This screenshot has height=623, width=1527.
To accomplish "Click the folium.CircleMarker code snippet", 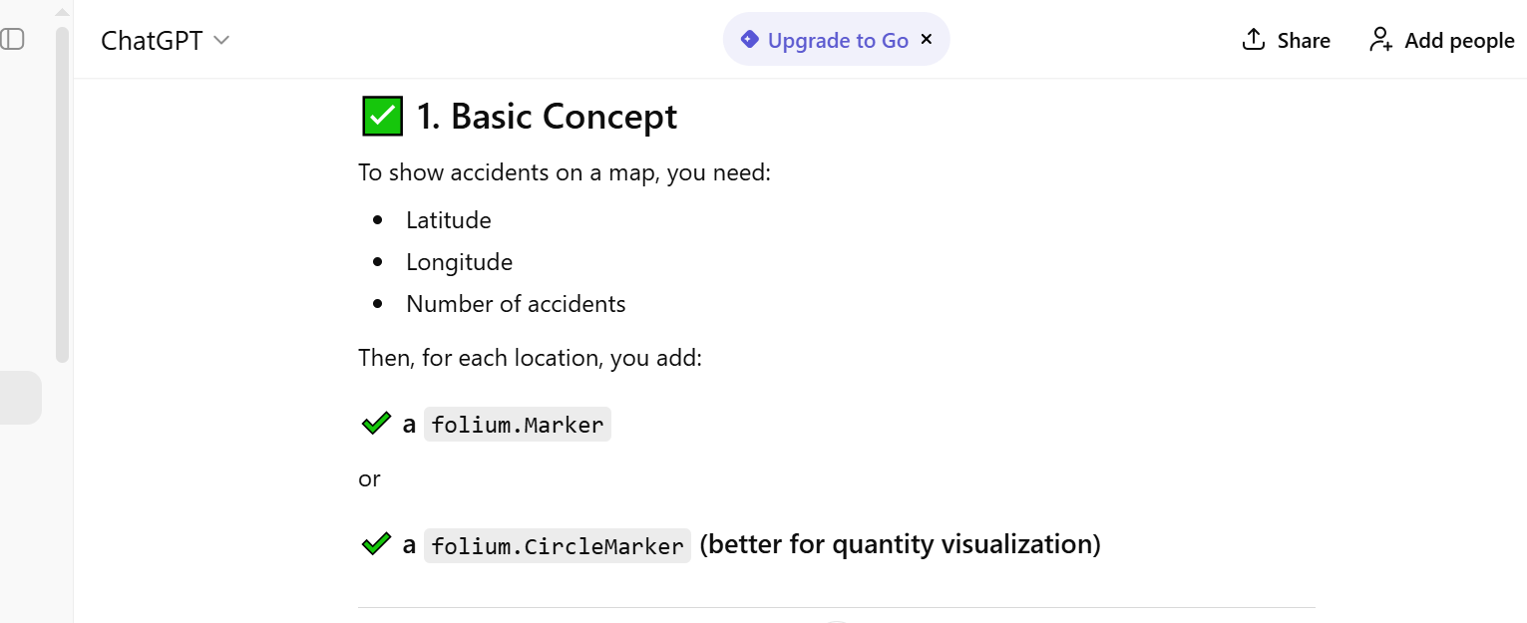I will [557, 546].
